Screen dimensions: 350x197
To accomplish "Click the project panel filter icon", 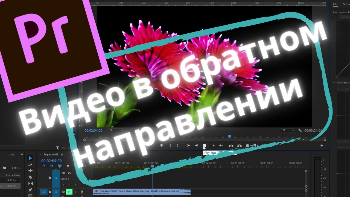I will coord(57,148).
